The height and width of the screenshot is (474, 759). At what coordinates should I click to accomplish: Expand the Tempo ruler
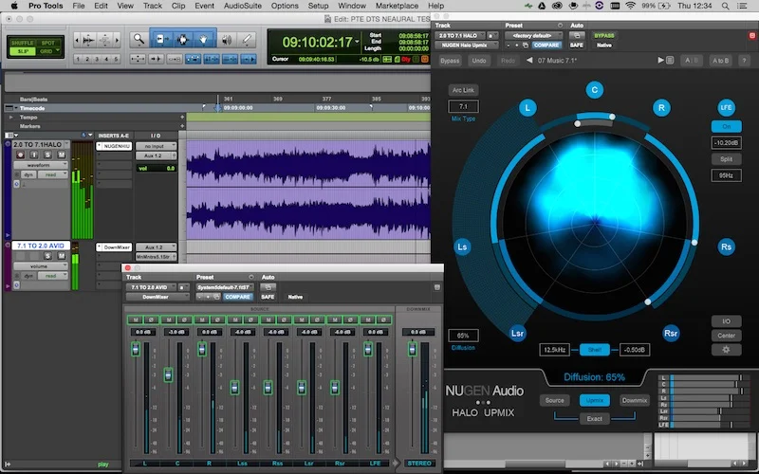[x=10, y=117]
